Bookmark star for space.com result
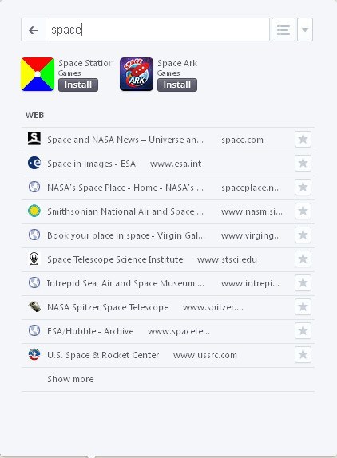This screenshot has width=337, height=458. click(x=303, y=140)
